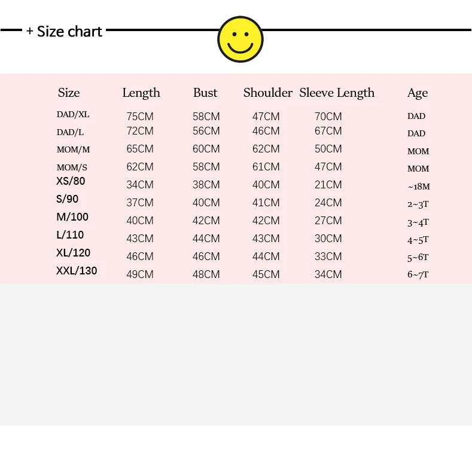
Task: Select the XL/120 size label
Action: click(x=73, y=253)
